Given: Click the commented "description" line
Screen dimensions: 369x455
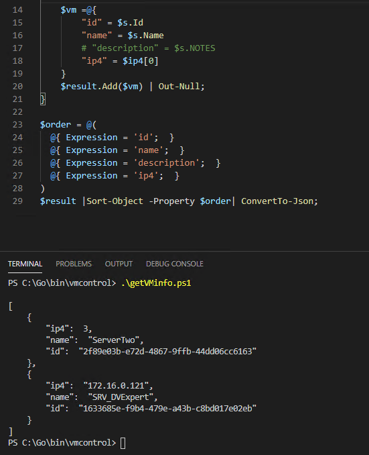Looking at the screenshot, I should (x=148, y=48).
